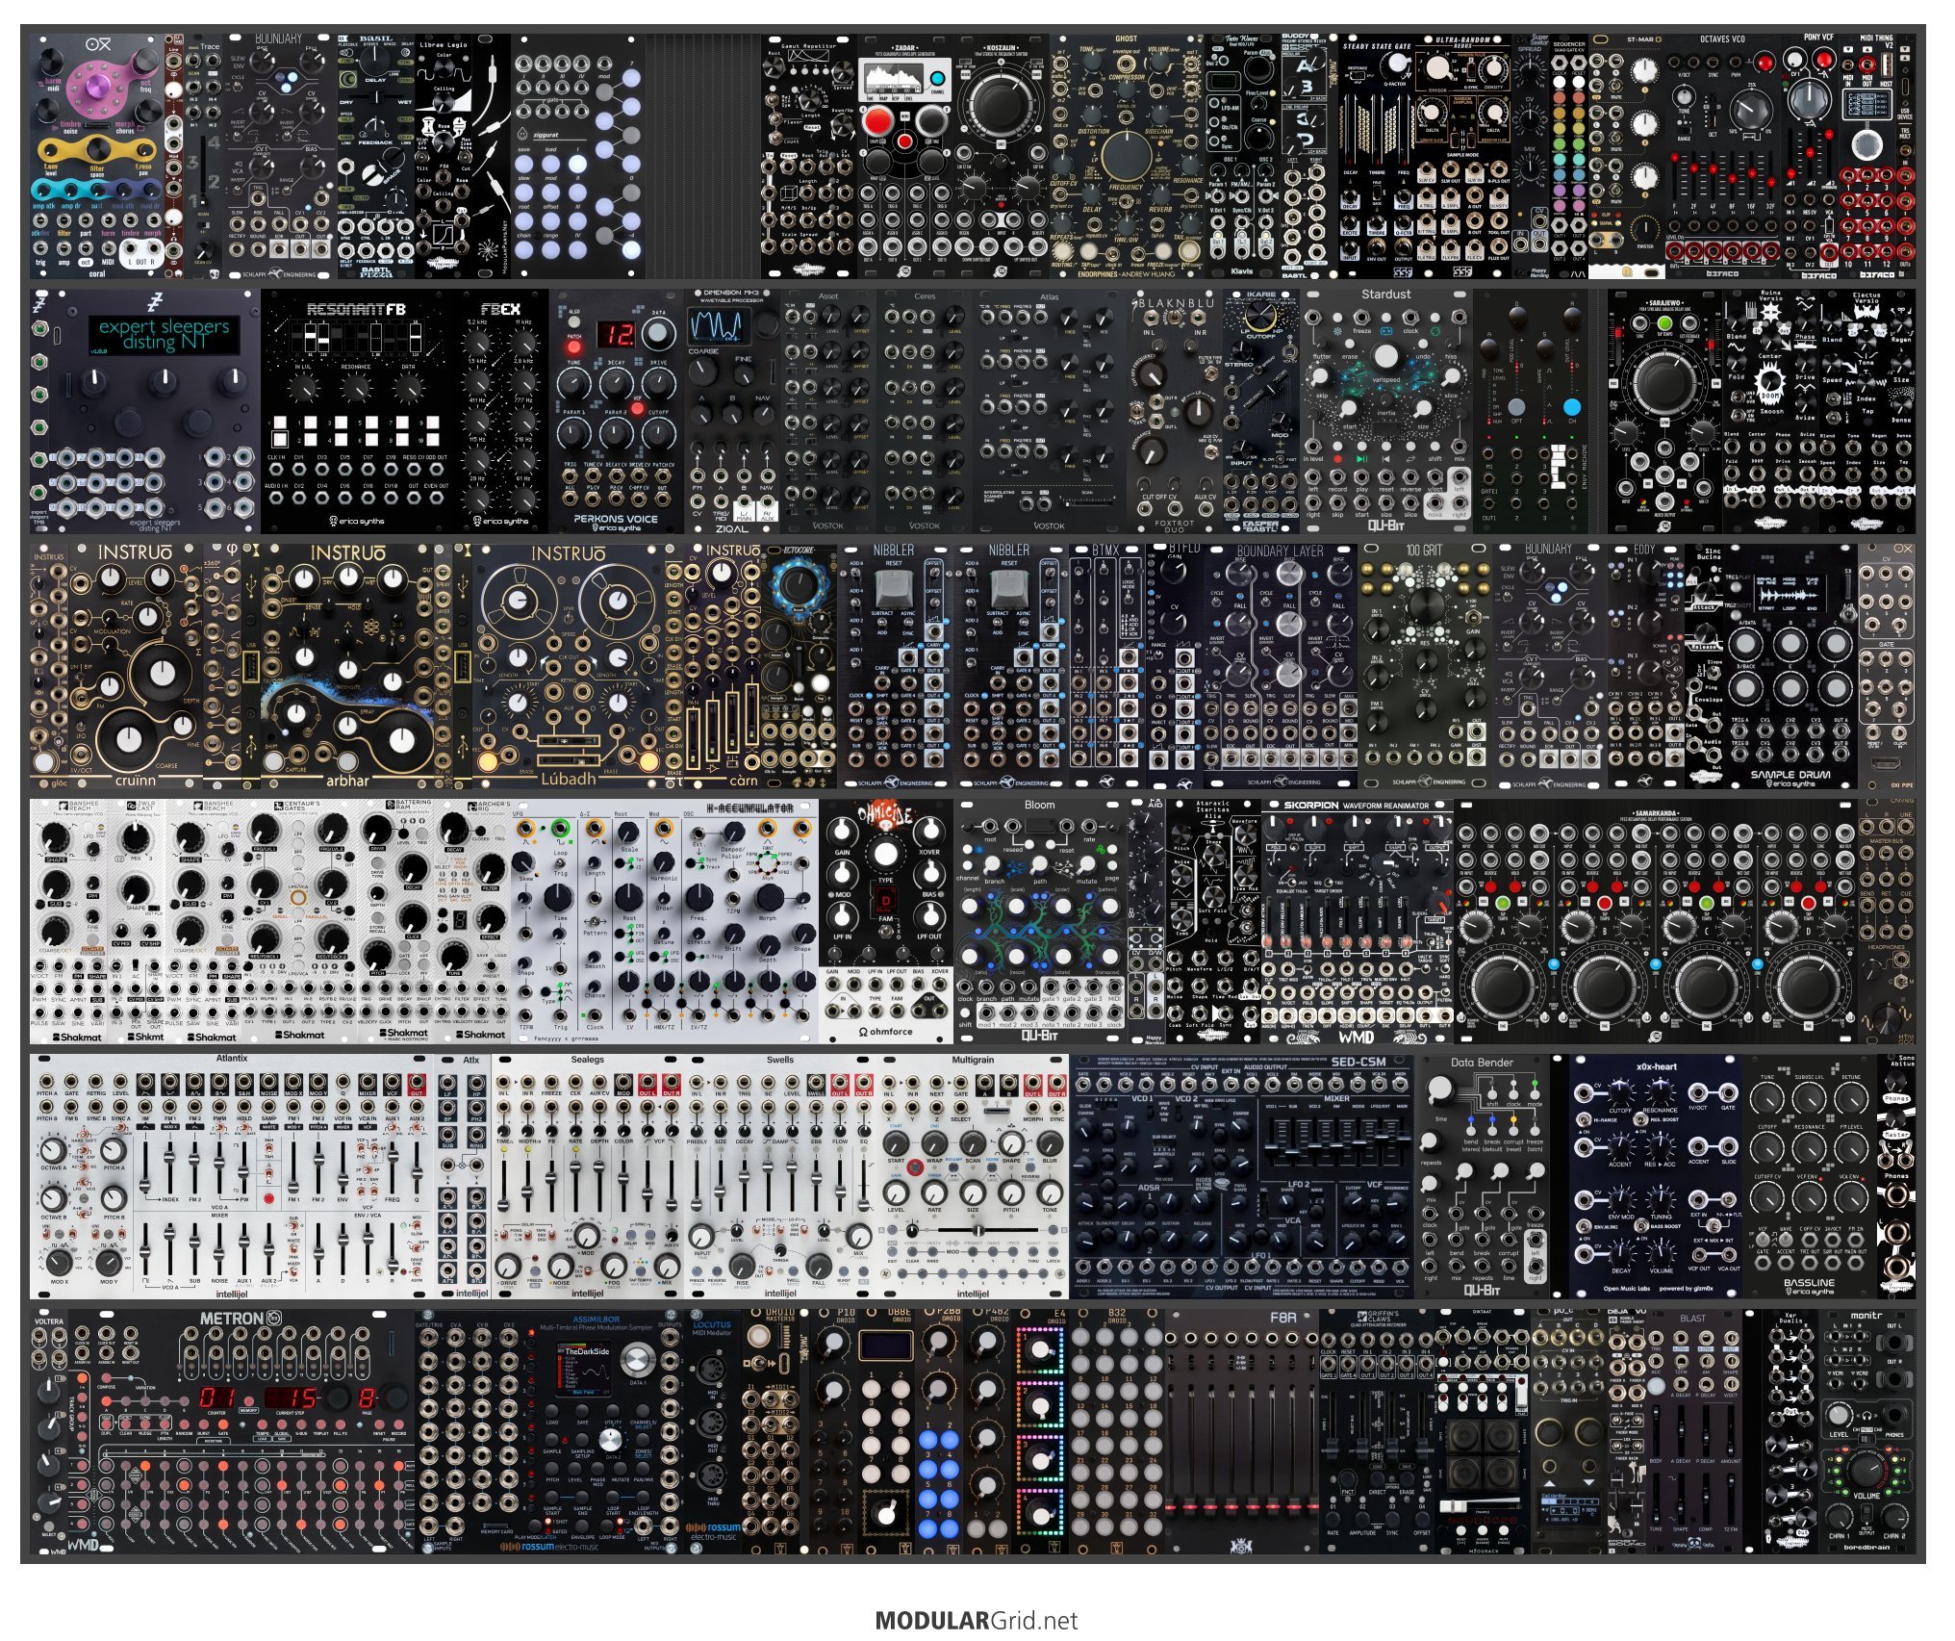
Task: Select the Battering Ram module
Action: [x=395, y=921]
